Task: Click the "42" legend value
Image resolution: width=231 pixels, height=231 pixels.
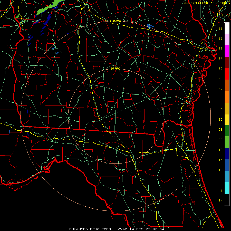Action: [x=220, y=89]
